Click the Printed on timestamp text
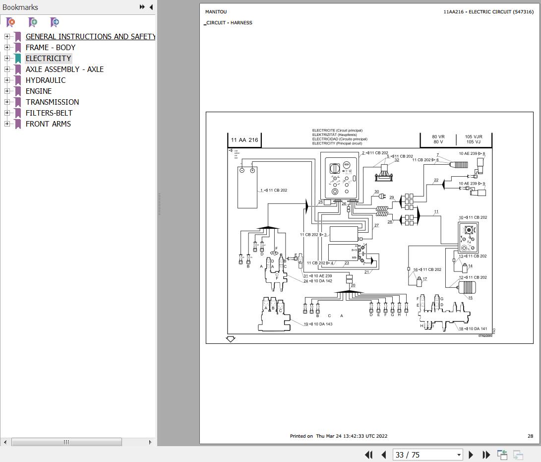 [339, 436]
